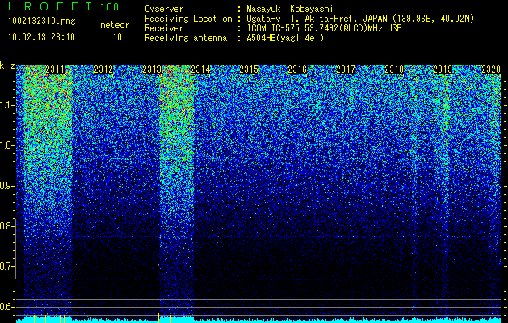
Task: Click the 'Receiver' field label
Action: click(164, 28)
